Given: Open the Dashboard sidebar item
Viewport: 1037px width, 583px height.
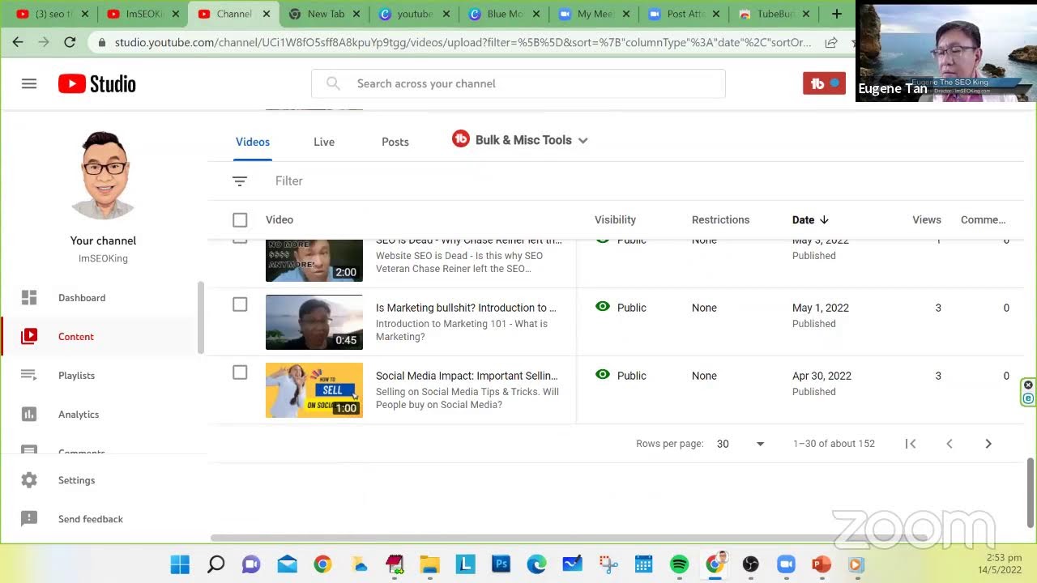Looking at the screenshot, I should [x=81, y=298].
